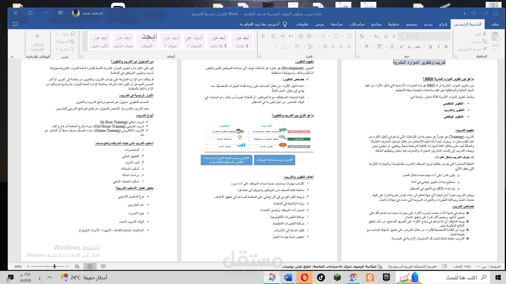This screenshot has height=284, width=506.
Task: Click the Sort A-Z icon
Action: (274, 36)
